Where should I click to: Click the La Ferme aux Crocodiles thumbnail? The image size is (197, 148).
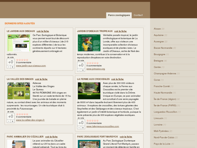pos(89,91)
